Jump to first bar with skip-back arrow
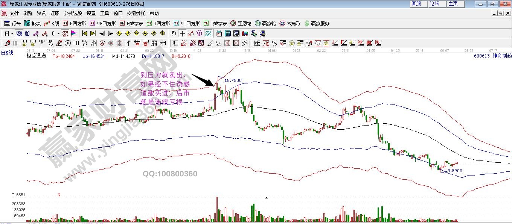Image resolution: width=512 pixels, height=224 pixels. tap(84, 33)
